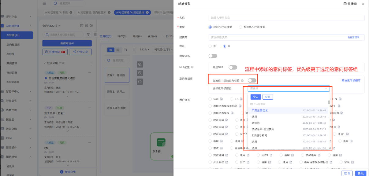This screenshot has height=176, width=369.
Task: Click the refresh canvas icon
Action: click(140, 81)
